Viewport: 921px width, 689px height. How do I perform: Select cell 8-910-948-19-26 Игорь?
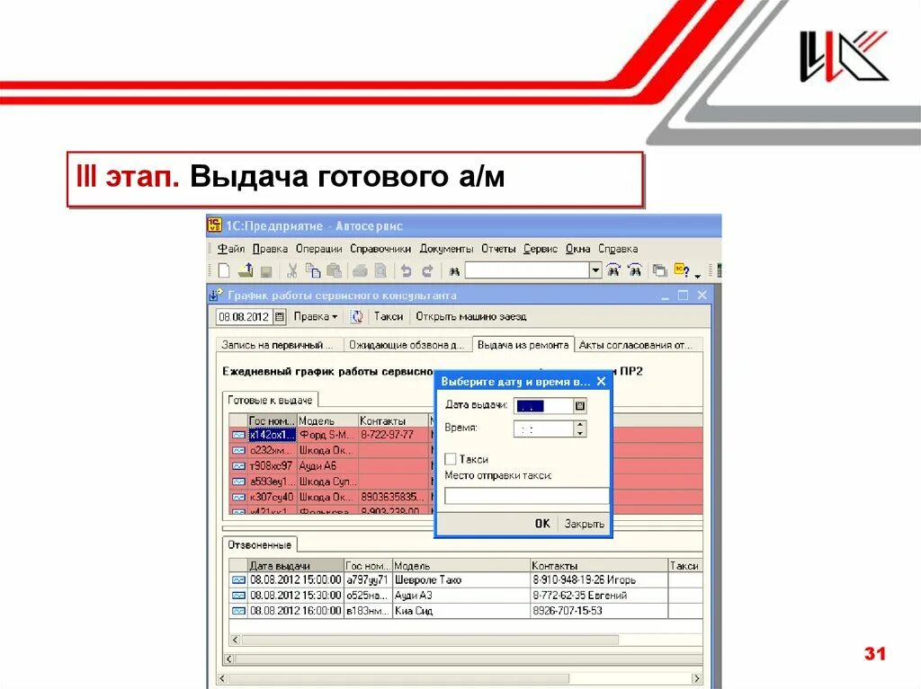[598, 579]
